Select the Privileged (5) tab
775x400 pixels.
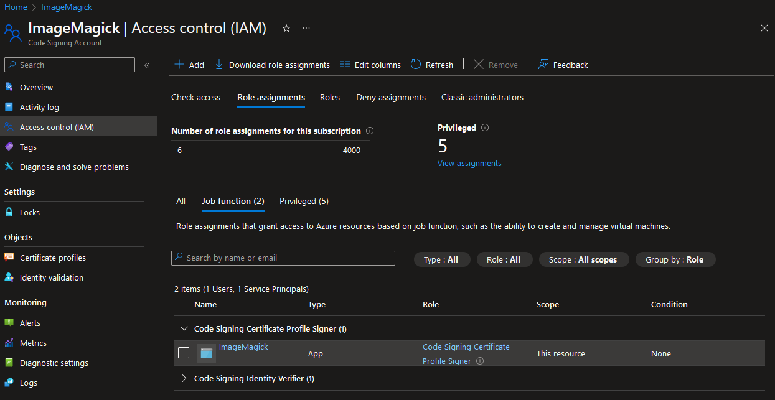point(304,201)
